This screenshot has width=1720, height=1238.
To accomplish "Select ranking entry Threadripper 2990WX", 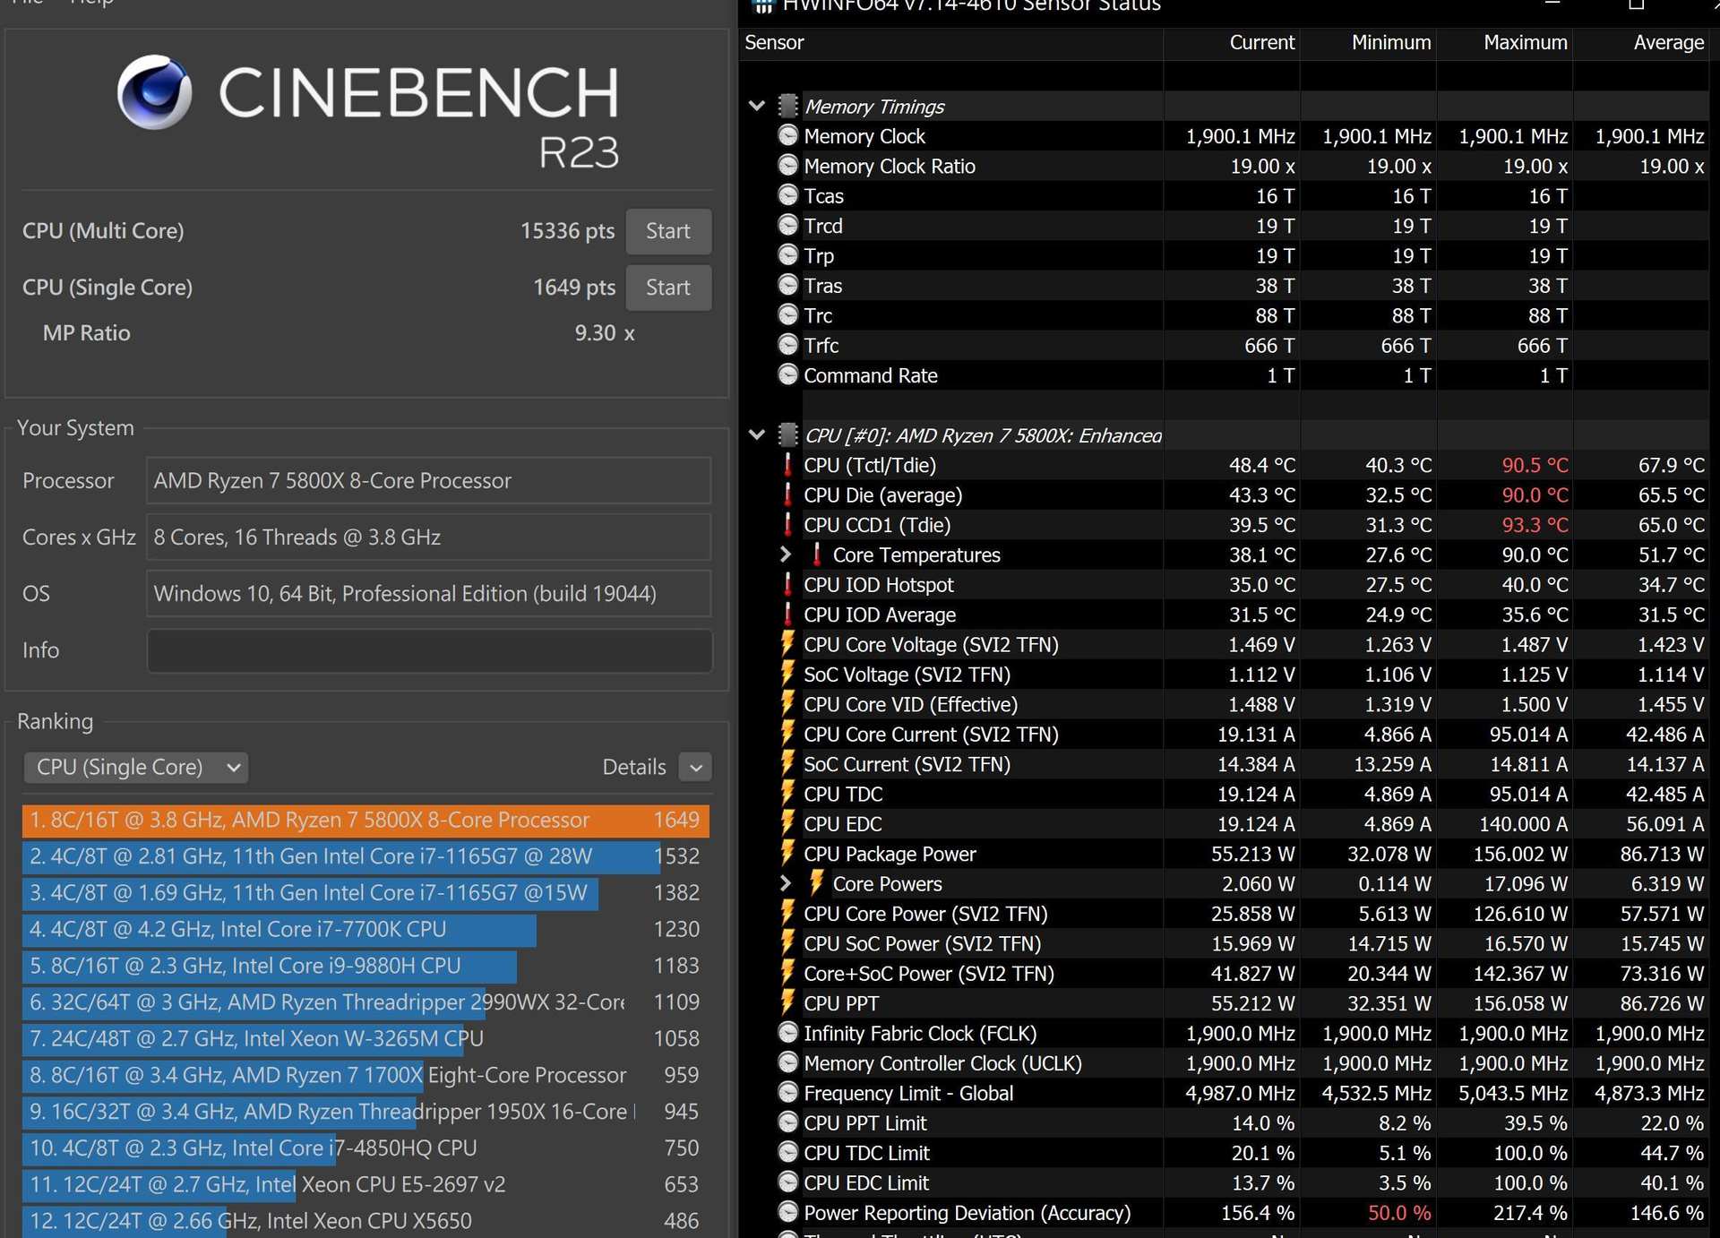I will click(365, 1002).
